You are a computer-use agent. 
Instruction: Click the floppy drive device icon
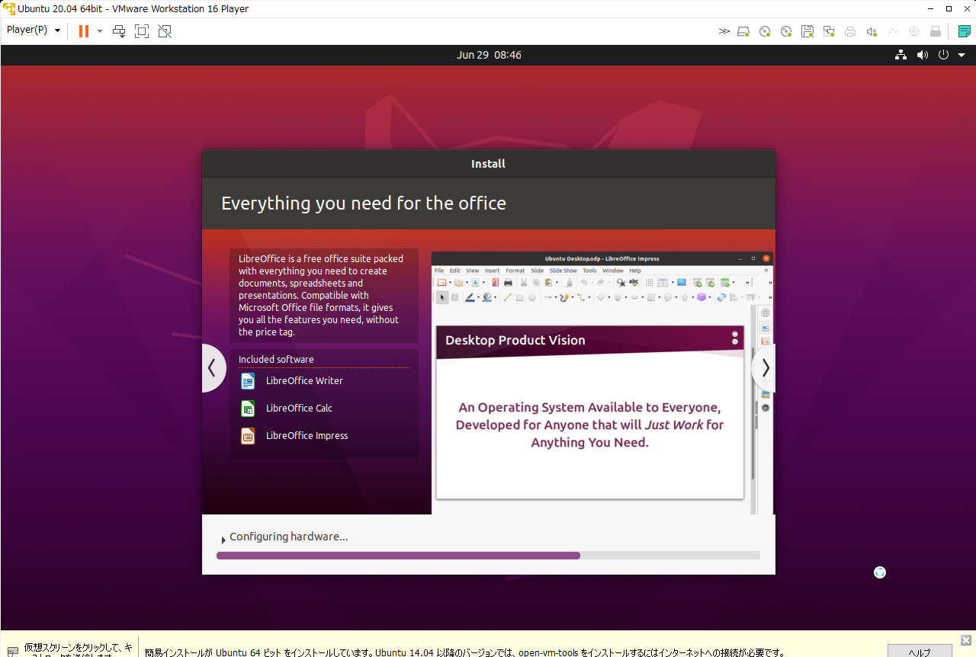(807, 31)
